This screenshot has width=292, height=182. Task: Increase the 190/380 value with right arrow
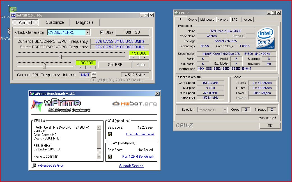[91, 67]
